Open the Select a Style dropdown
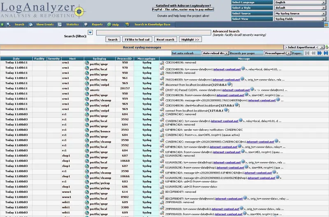The width and height of the screenshot is (329, 217). 300,8
